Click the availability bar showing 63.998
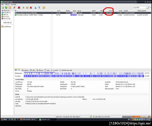The width and height of the screenshot is (152, 126). coord(84,76)
